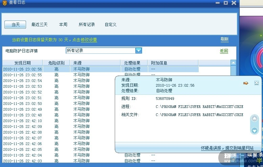This screenshot has height=167, width=263.
Task: Click the down arrow in detail popup
Action: click(255, 130)
